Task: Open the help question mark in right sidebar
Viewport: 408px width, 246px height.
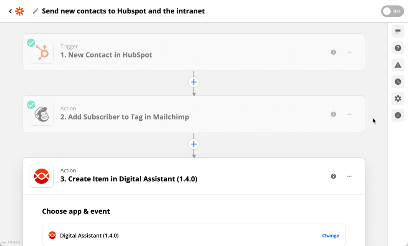Action: click(398, 48)
